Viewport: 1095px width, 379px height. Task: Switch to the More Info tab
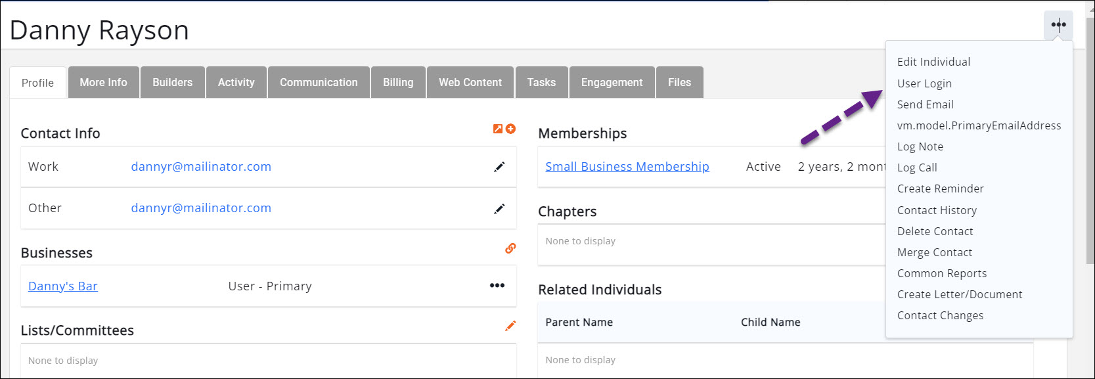coord(103,83)
